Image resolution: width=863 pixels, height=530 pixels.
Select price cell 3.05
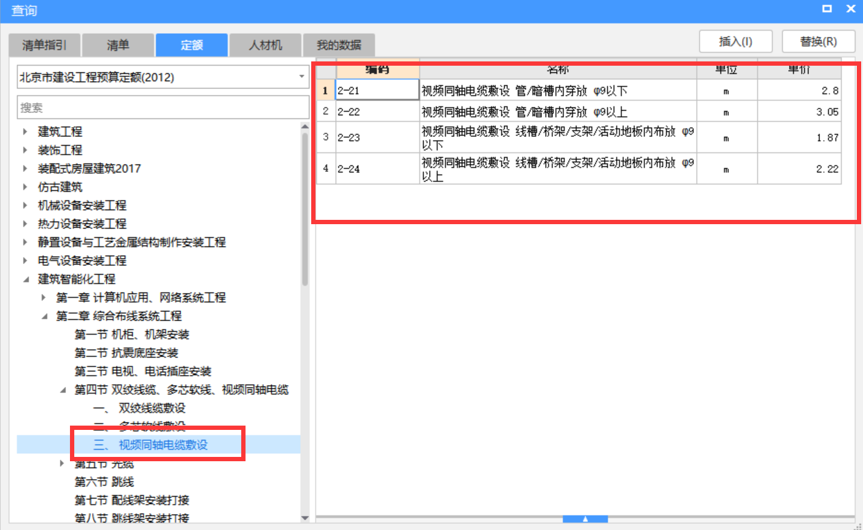point(799,112)
